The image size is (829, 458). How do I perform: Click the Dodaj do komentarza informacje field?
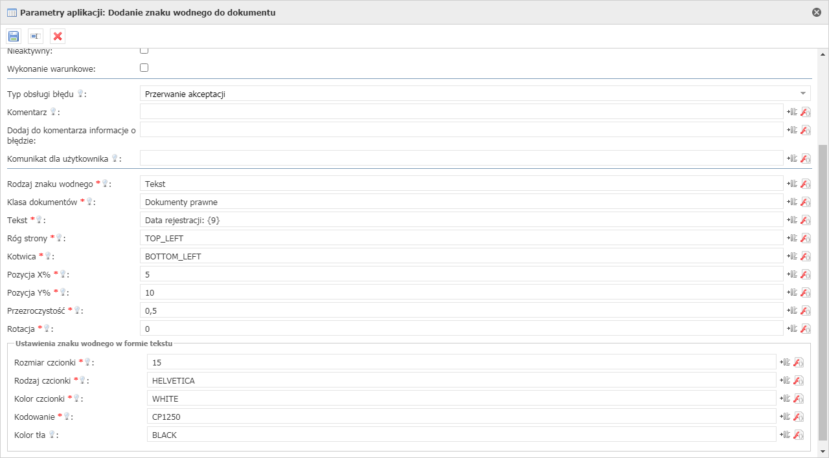(462, 129)
